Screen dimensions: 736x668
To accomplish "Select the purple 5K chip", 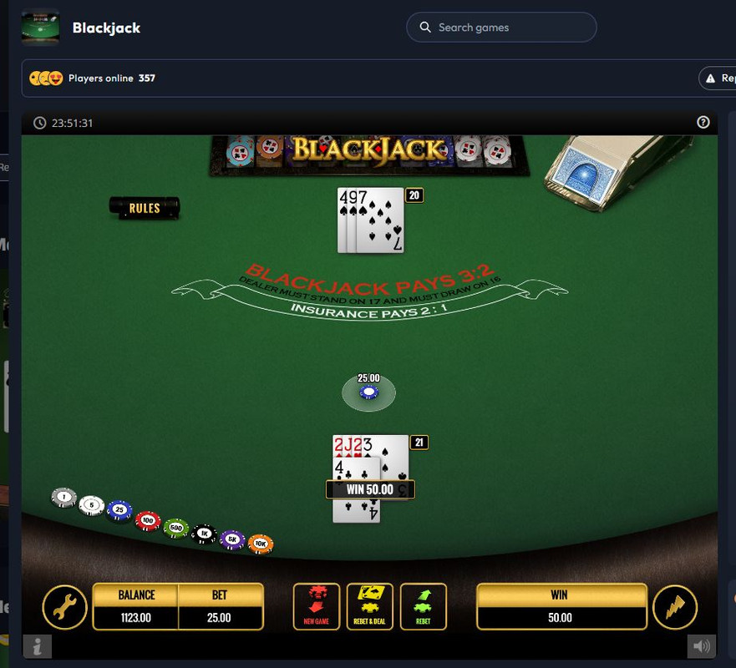I will click(232, 539).
